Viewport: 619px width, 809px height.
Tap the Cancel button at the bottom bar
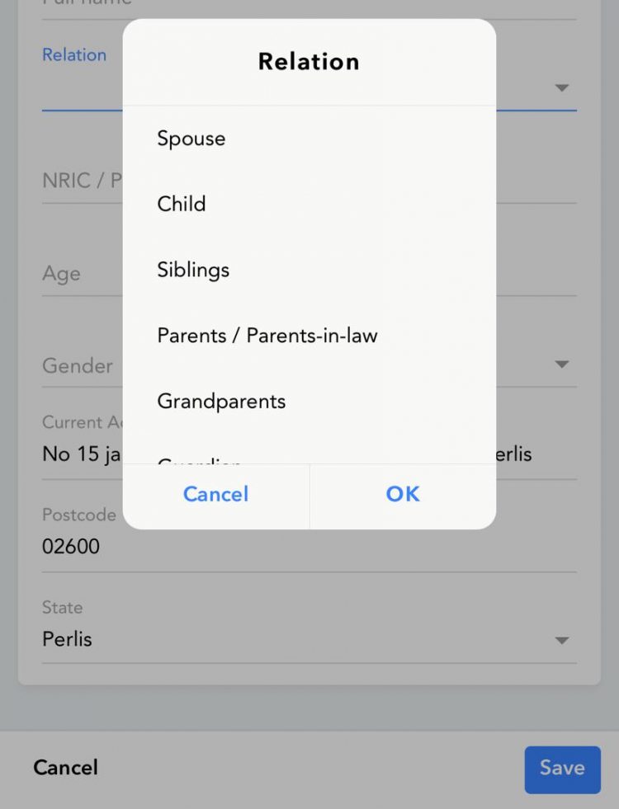(65, 768)
